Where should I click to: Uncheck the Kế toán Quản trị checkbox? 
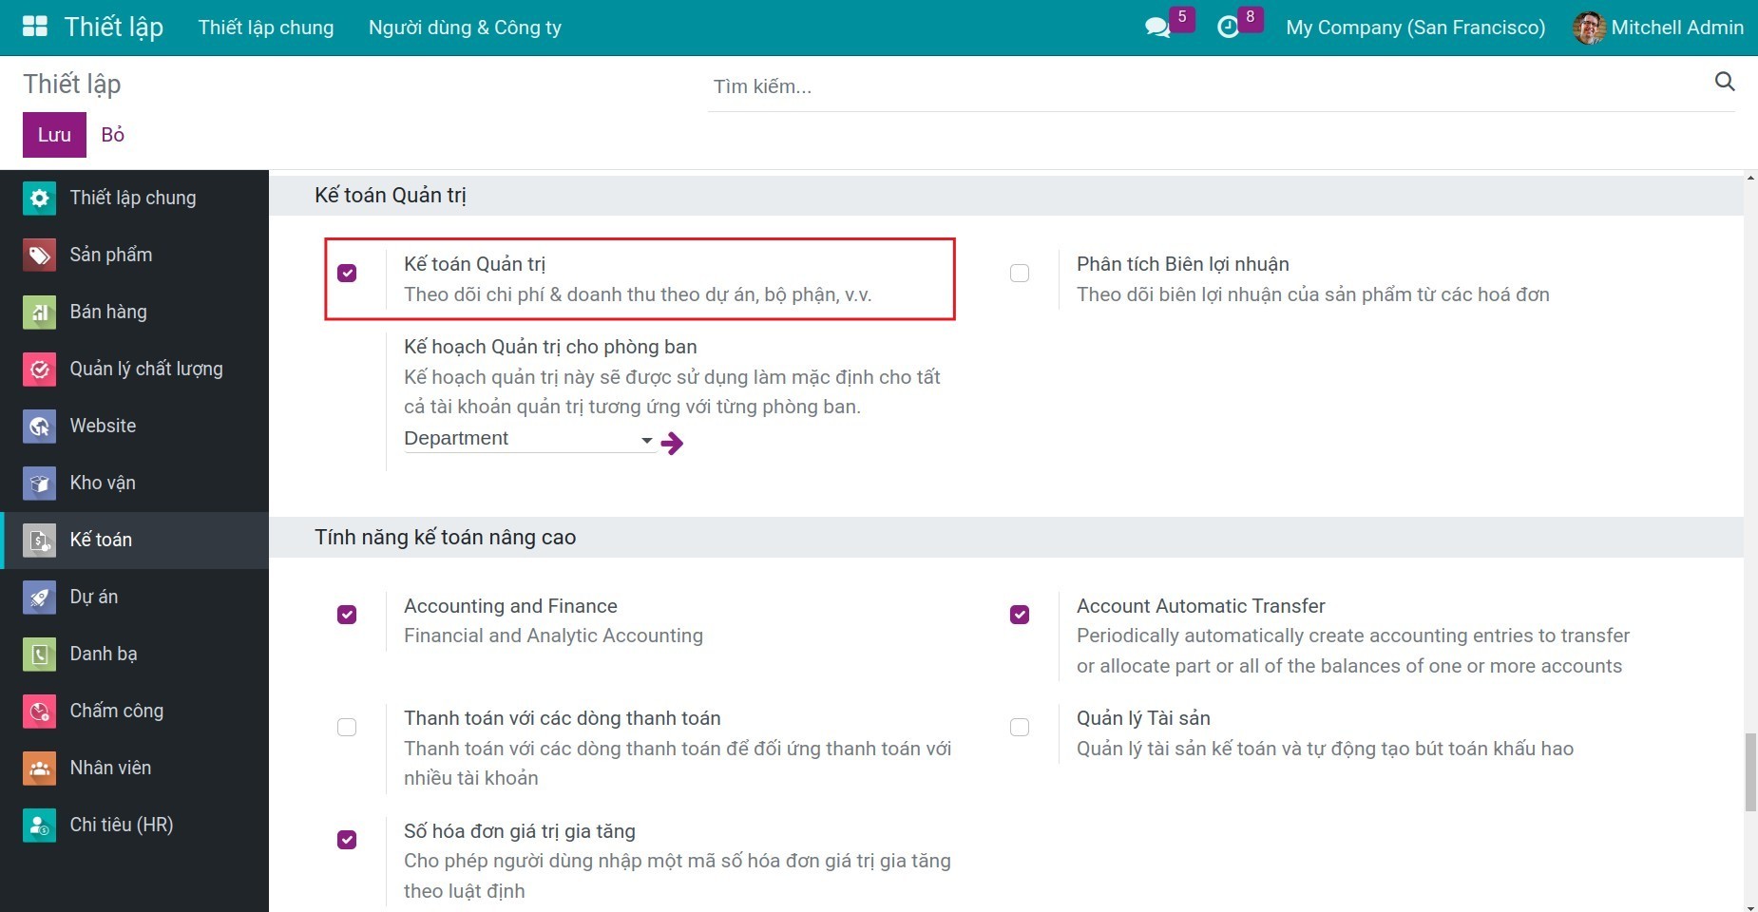pos(347,274)
